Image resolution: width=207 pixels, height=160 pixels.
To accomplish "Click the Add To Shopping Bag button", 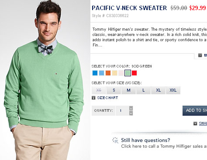I will point(195,110).
